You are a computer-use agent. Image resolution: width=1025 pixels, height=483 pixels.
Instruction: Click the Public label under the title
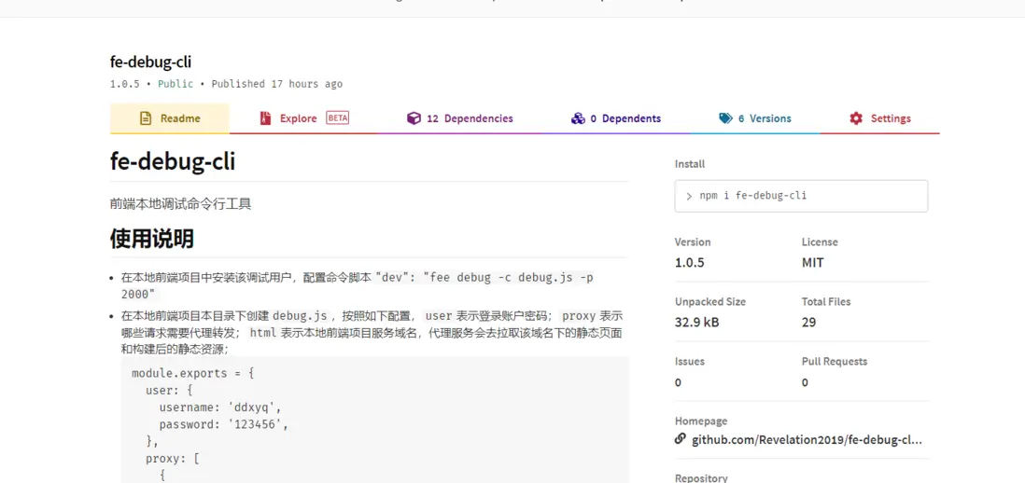point(176,84)
